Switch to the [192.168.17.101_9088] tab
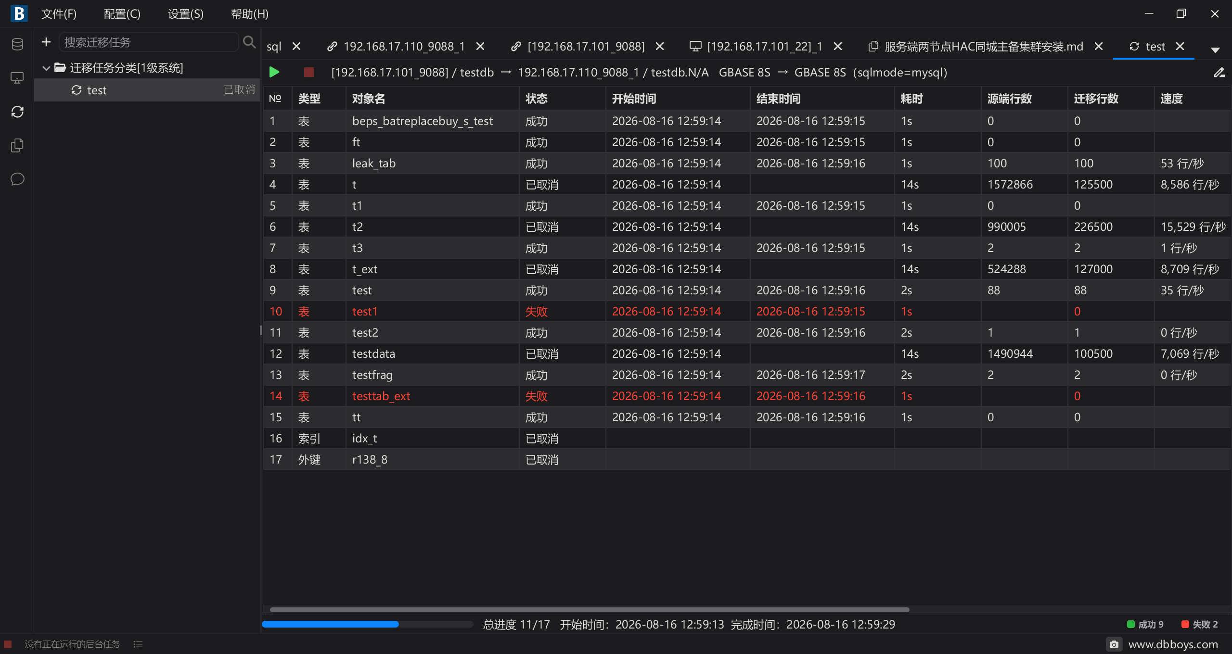 point(586,46)
